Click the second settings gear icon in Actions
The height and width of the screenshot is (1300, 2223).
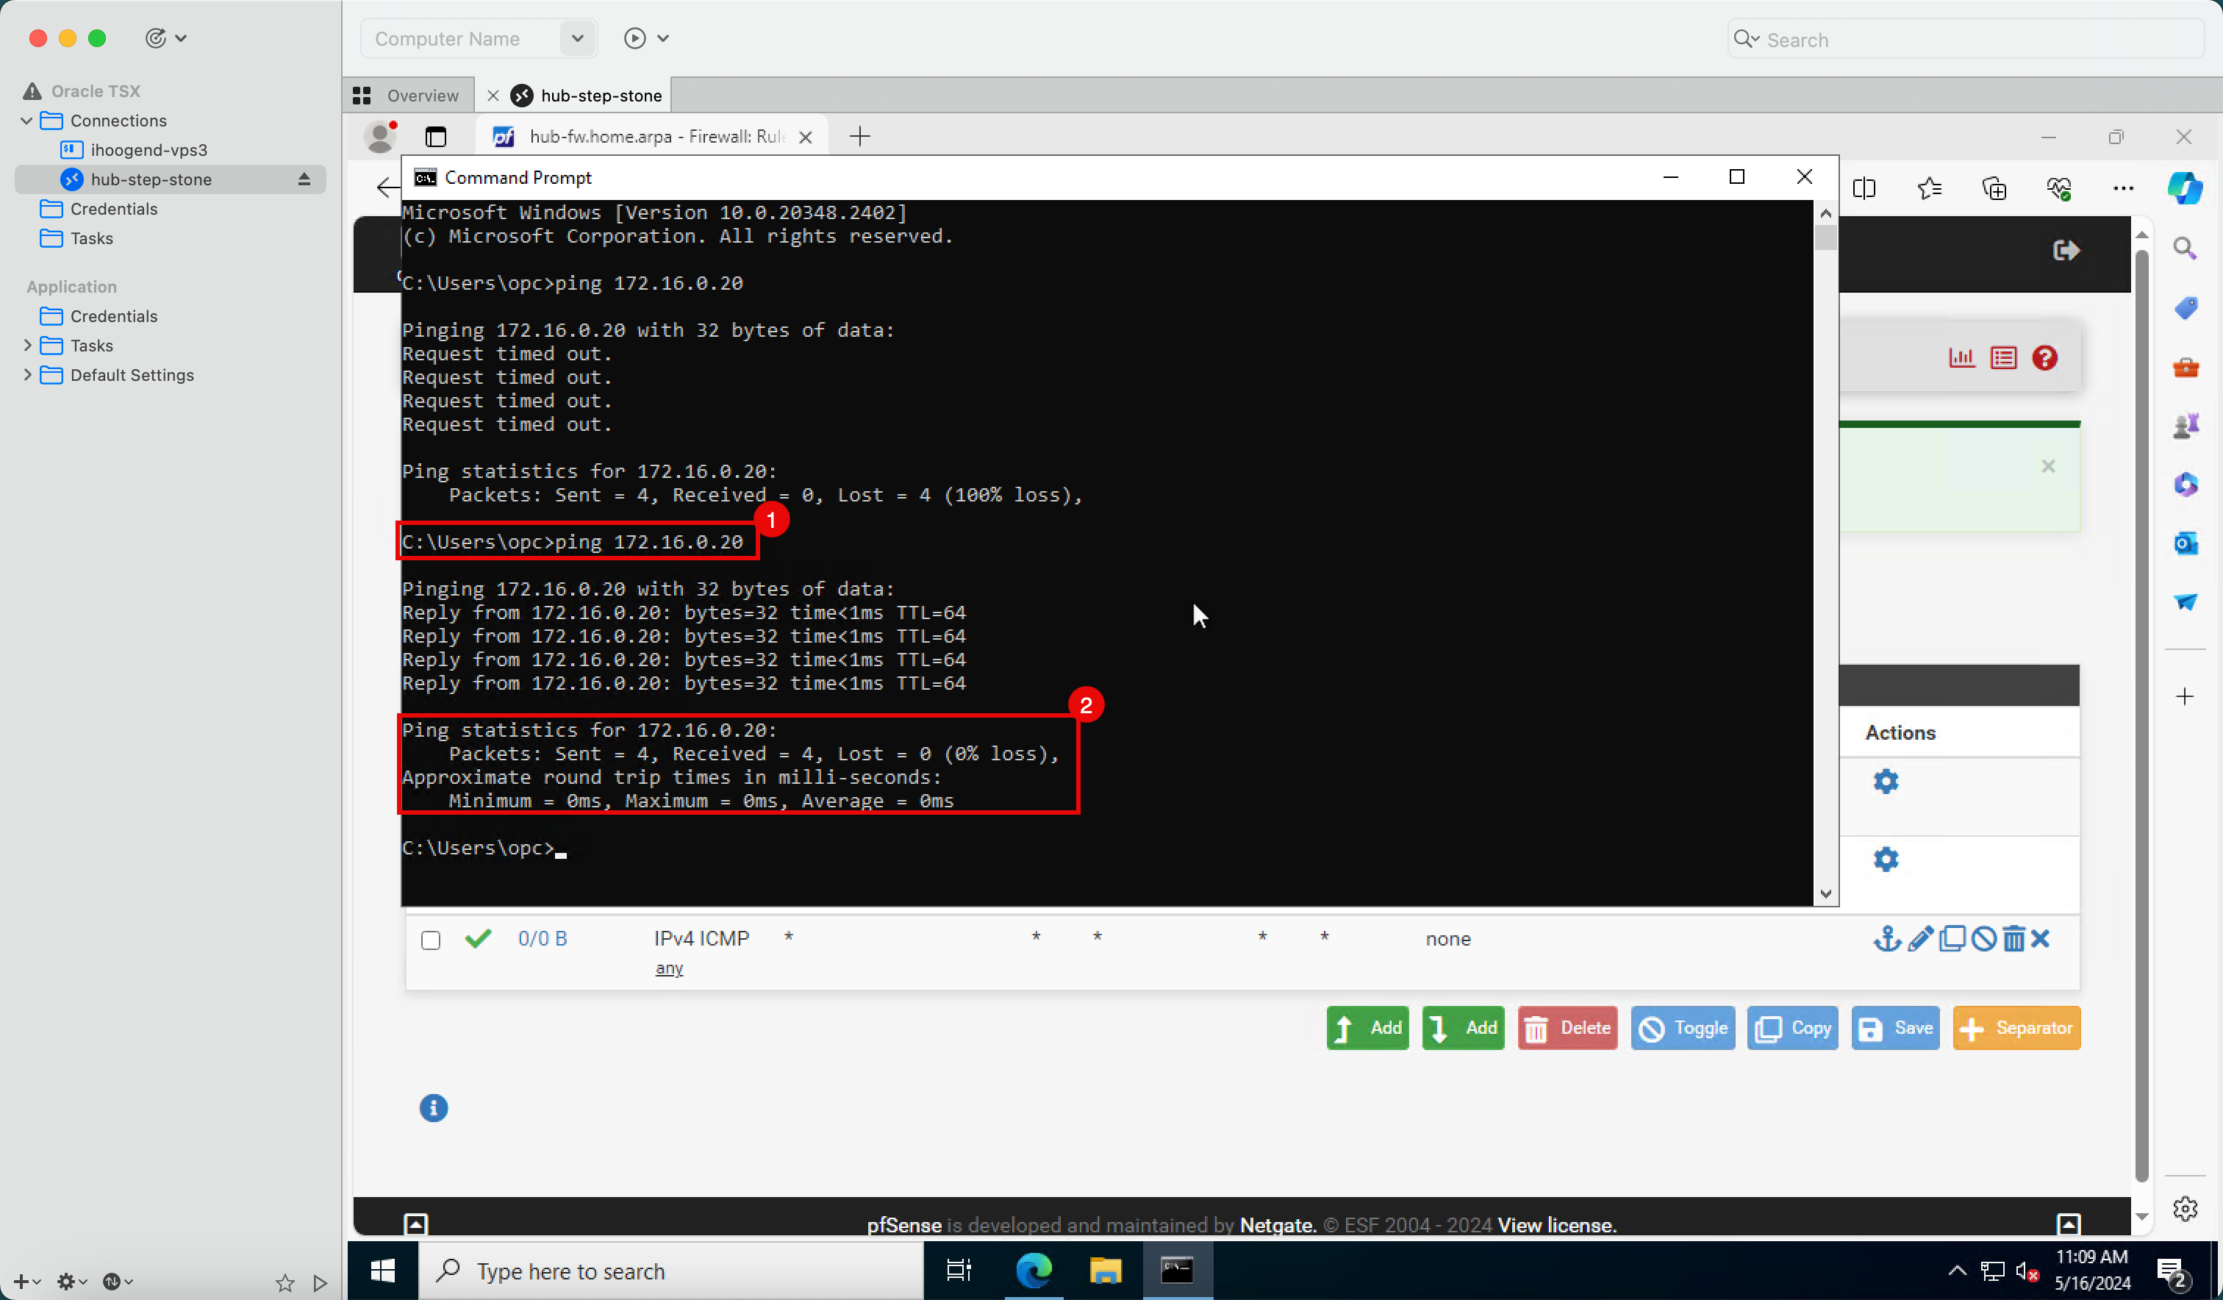pos(1886,859)
